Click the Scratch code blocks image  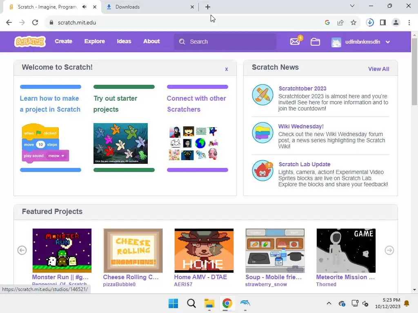click(x=45, y=143)
